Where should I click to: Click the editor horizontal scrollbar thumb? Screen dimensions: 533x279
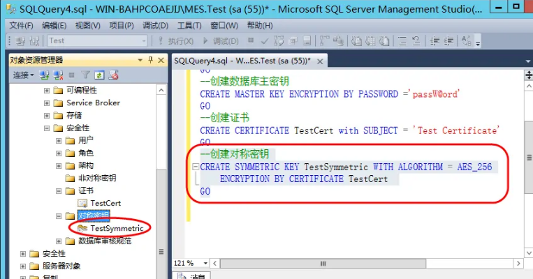tap(323, 264)
